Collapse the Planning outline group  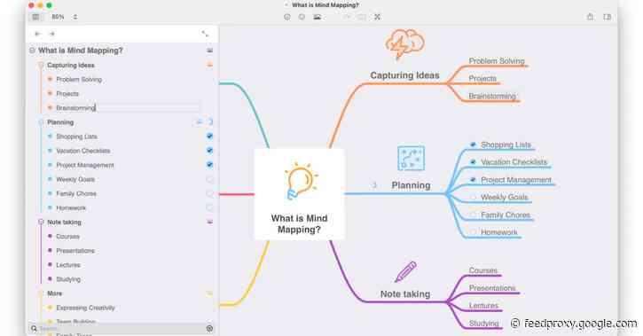coord(41,122)
